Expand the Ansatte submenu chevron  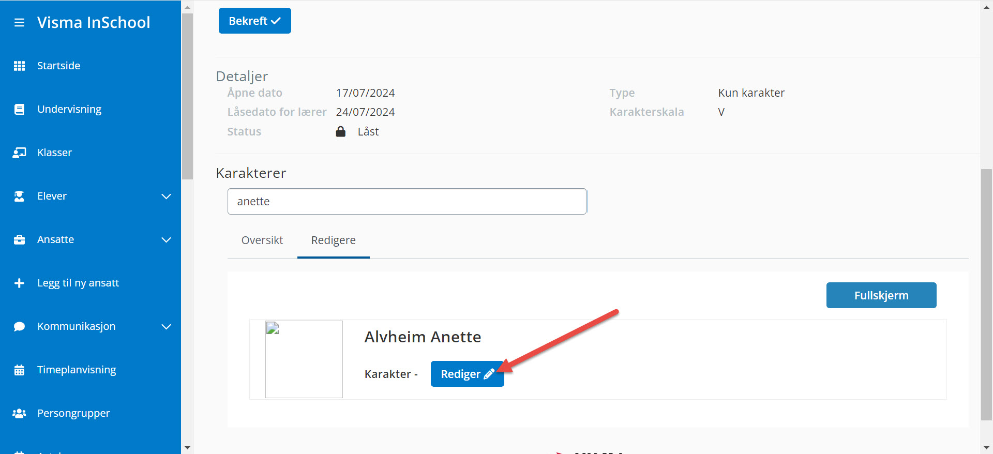pyautogui.click(x=166, y=239)
